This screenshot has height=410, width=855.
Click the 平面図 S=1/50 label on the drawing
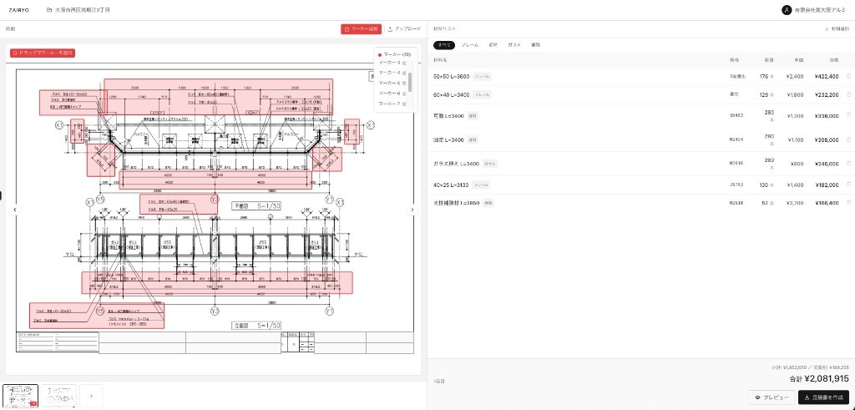255,206
